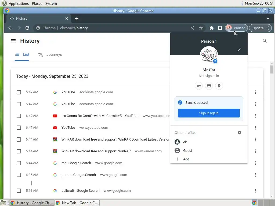Expand the tab search dropdown arrow
Image resolution: width=275 pixels, height=206 pixels.
tap(268, 19)
